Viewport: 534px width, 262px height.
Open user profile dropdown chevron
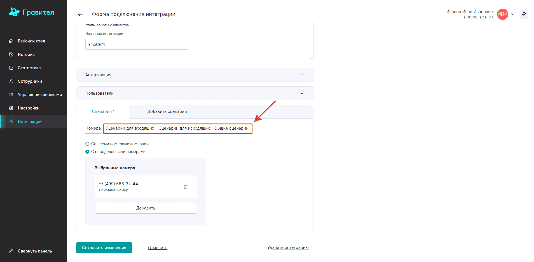513,14
